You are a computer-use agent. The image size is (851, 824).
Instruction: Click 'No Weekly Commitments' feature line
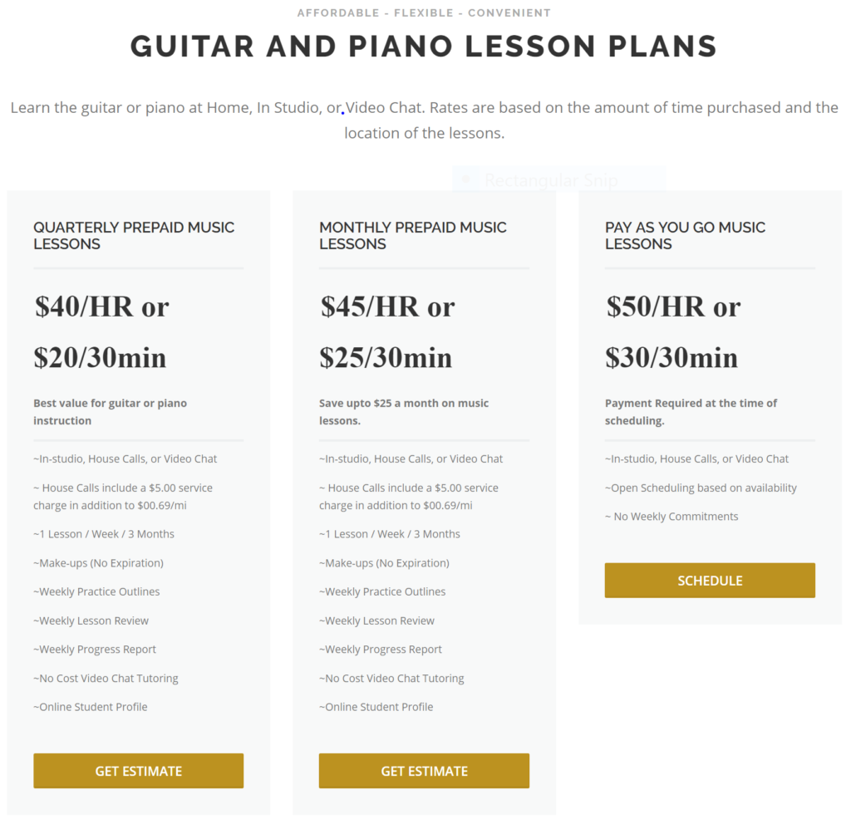[671, 517]
